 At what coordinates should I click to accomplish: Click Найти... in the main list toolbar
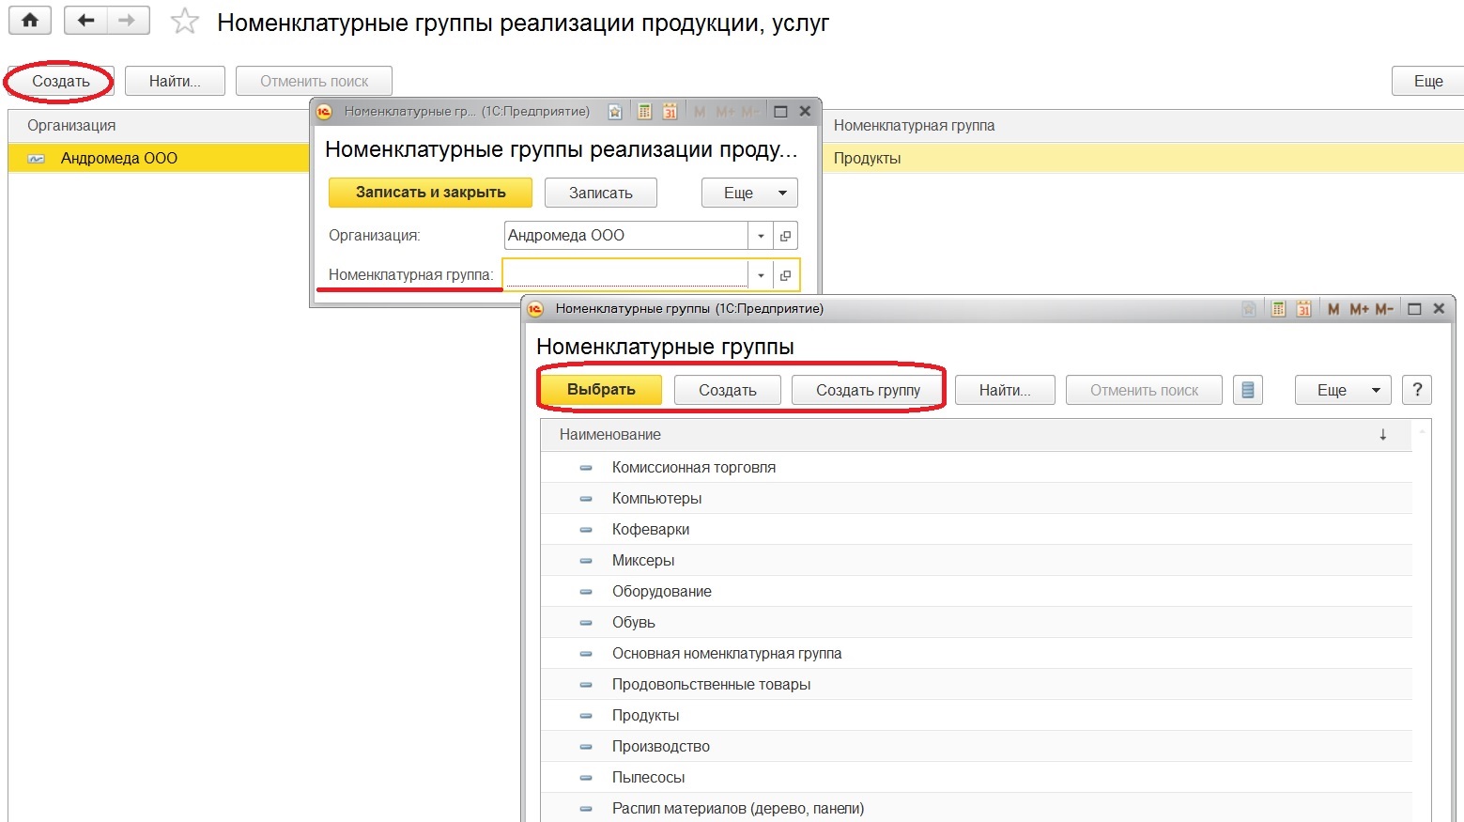click(175, 81)
